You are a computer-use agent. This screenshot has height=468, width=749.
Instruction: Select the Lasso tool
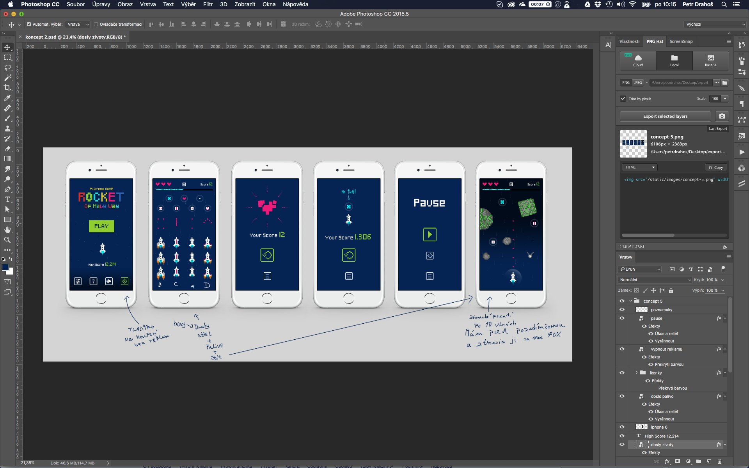tap(7, 67)
